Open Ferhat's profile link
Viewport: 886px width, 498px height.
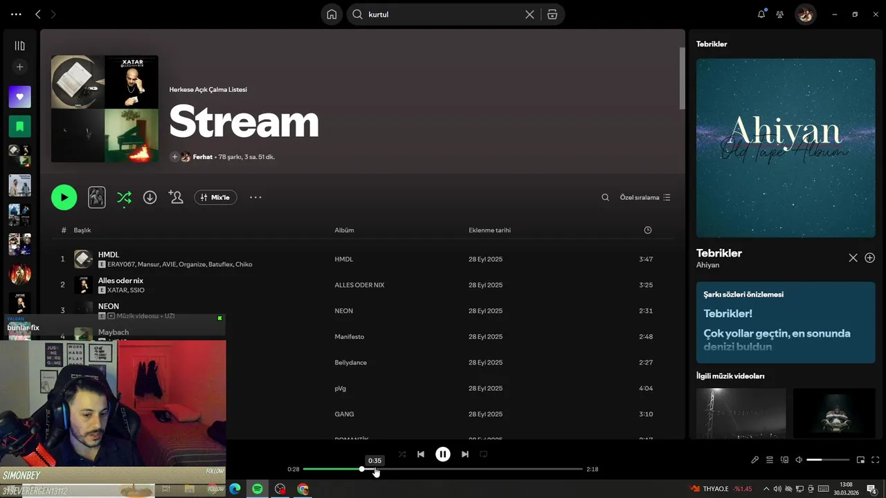point(203,157)
